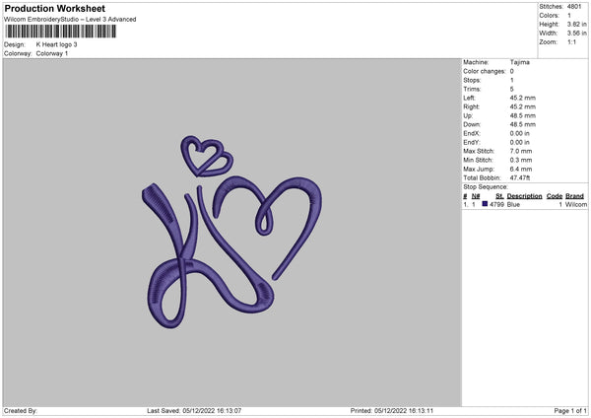Click design name 'K Heart logo 3'
This screenshot has width=591, height=418.
point(56,44)
